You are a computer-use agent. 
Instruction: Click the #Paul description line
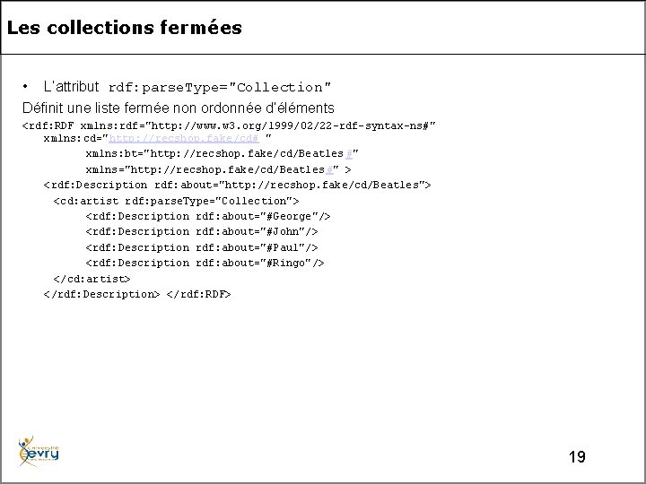pyautogui.click(x=202, y=246)
